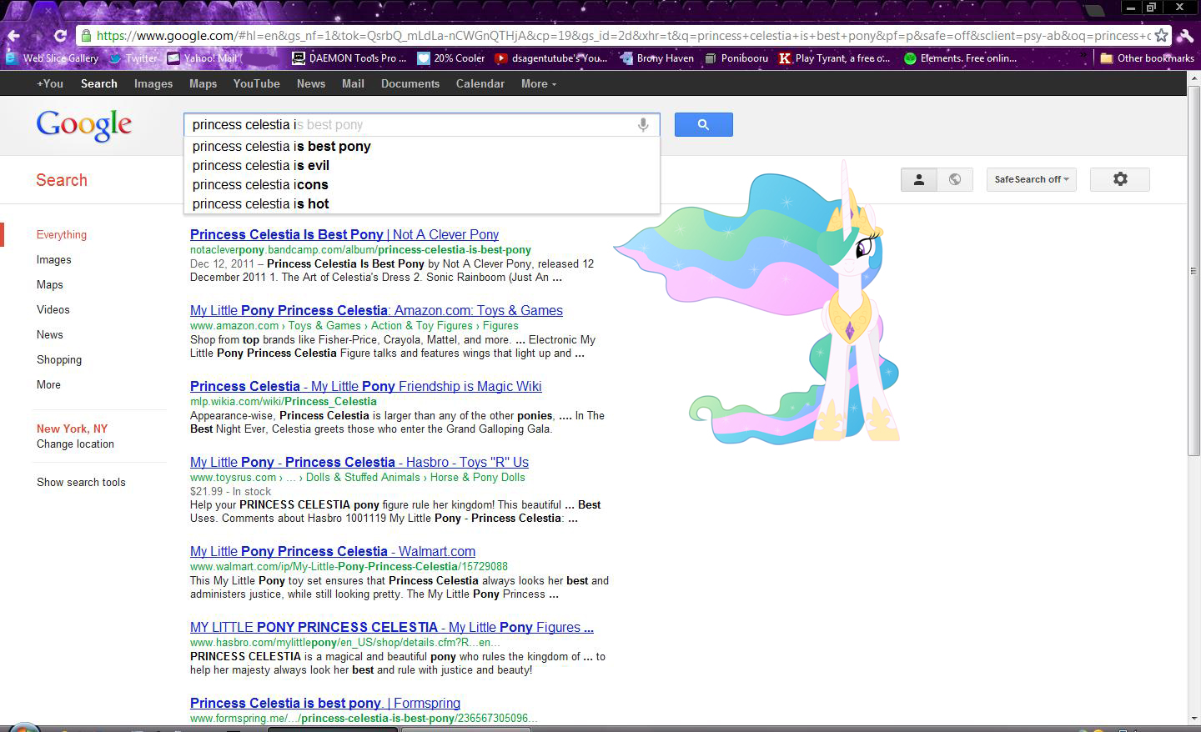The image size is (1201, 732).
Task: Choose suggestion "princess celestia icons"
Action: (x=422, y=184)
